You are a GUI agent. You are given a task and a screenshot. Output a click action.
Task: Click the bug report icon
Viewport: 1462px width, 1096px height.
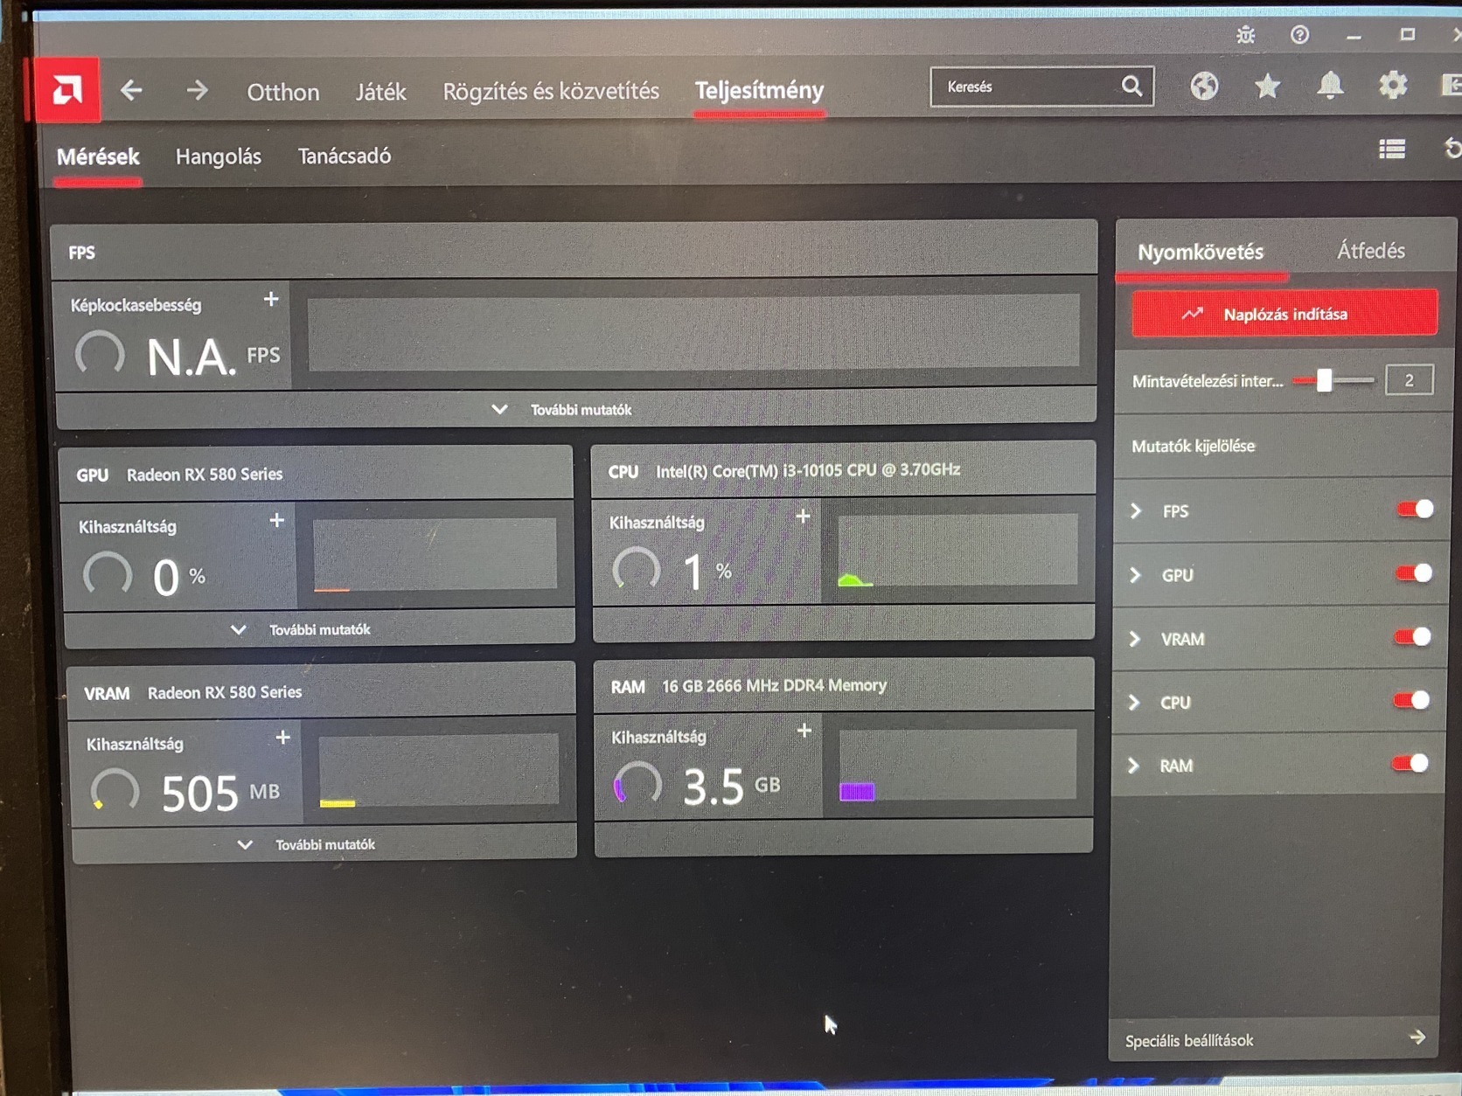coord(1246,35)
